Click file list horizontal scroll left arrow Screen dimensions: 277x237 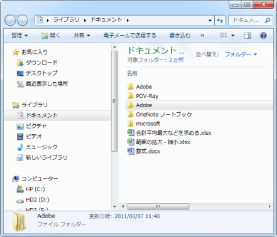point(123,206)
